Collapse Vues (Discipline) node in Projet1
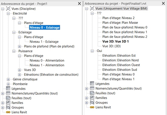 (3, 9)
